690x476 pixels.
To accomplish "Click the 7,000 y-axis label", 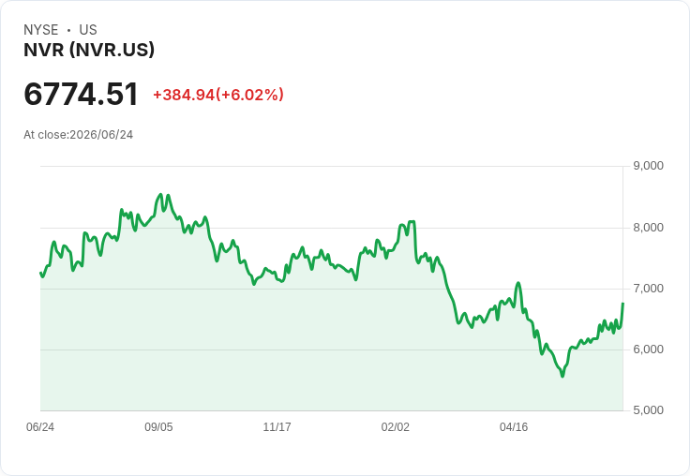I will point(648,289).
